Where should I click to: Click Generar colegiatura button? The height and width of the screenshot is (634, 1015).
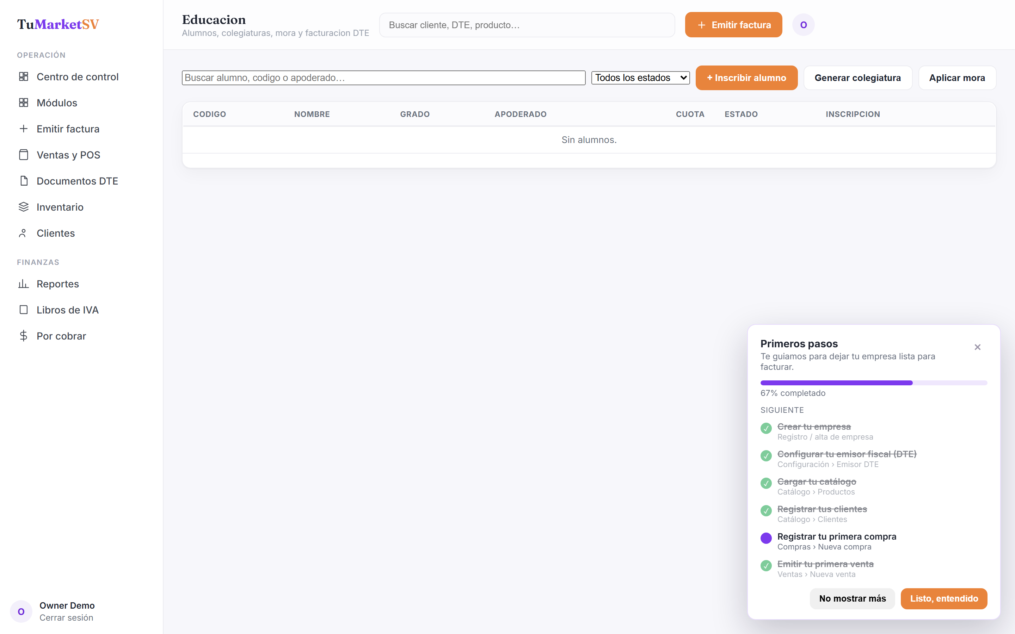click(857, 77)
